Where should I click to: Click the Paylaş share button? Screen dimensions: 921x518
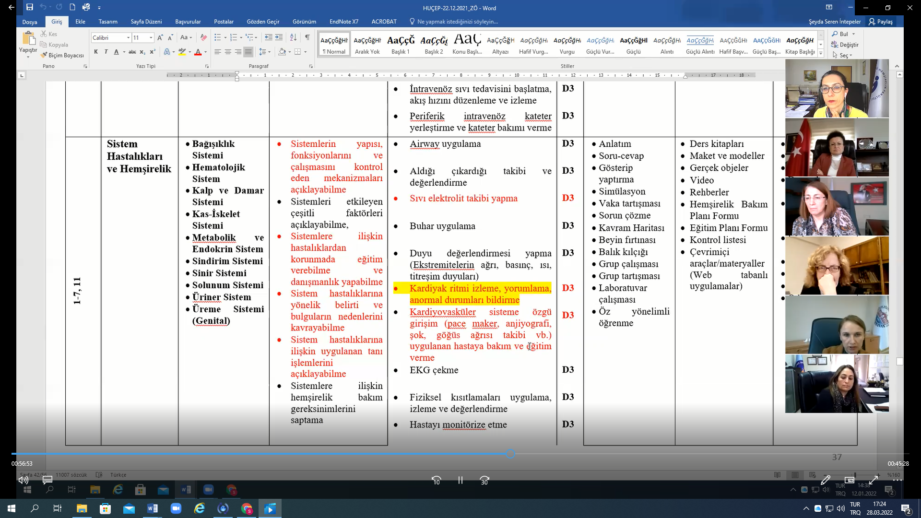click(x=881, y=22)
